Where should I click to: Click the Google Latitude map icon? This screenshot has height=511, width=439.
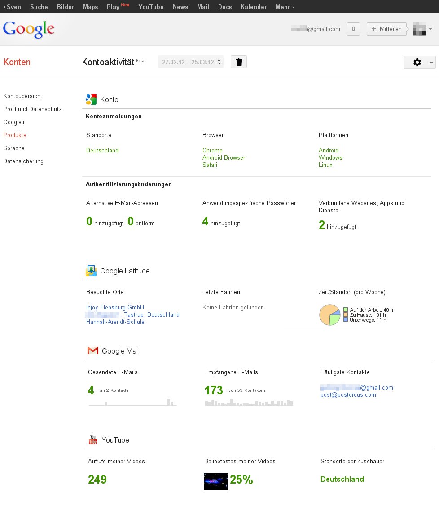(x=91, y=271)
